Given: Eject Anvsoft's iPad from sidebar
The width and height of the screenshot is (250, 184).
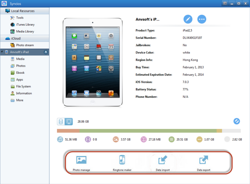Looking at the screenshot, I should click(x=46, y=52).
